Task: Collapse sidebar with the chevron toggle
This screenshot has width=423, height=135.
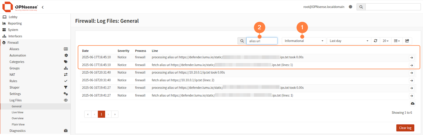Action: point(43,7)
